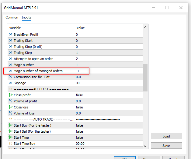This screenshot has width=191, height=159.
Task: Click the string icon beside AUTO TRADE separator
Action: pos(10,119)
